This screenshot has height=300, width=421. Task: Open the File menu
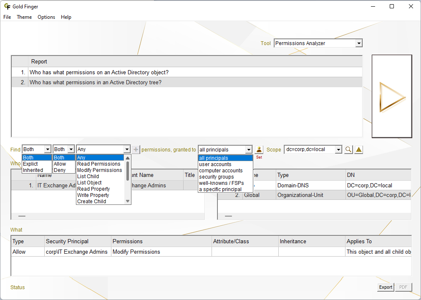click(7, 17)
